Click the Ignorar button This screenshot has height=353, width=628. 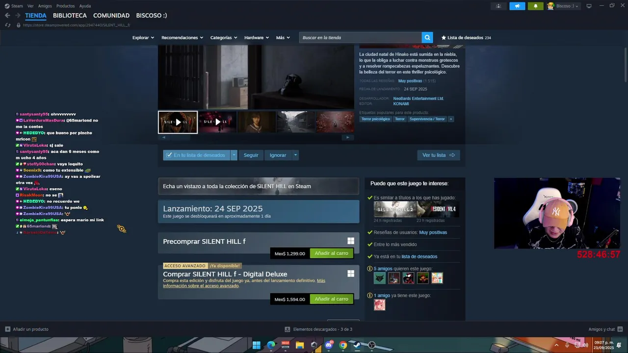pyautogui.click(x=278, y=155)
